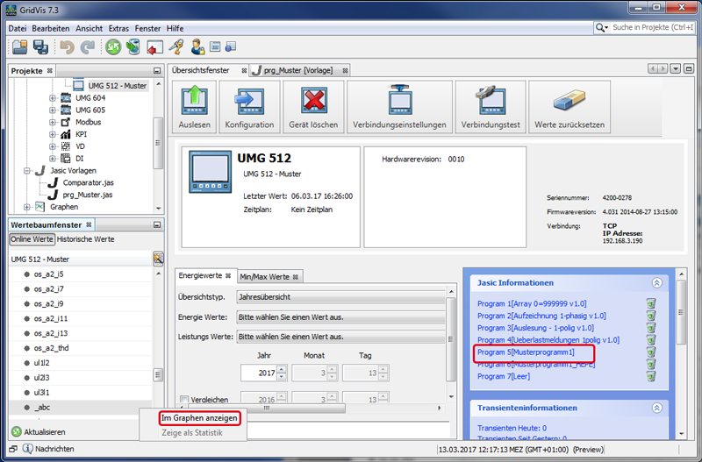Undo the last action in the toolbar
The image size is (702, 462).
(68, 47)
